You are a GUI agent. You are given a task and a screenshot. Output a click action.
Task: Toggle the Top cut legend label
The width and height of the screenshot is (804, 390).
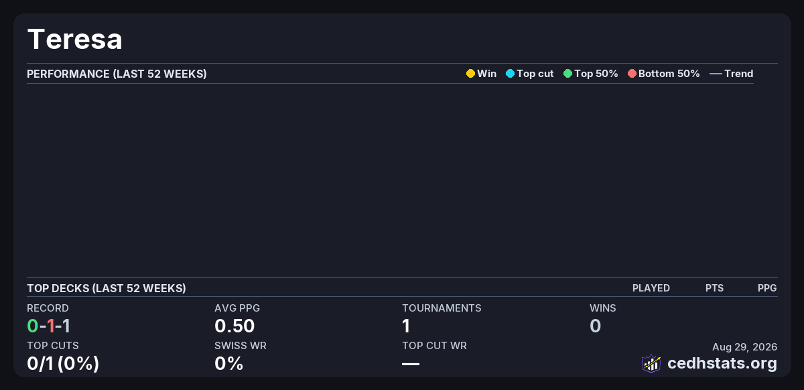click(535, 74)
